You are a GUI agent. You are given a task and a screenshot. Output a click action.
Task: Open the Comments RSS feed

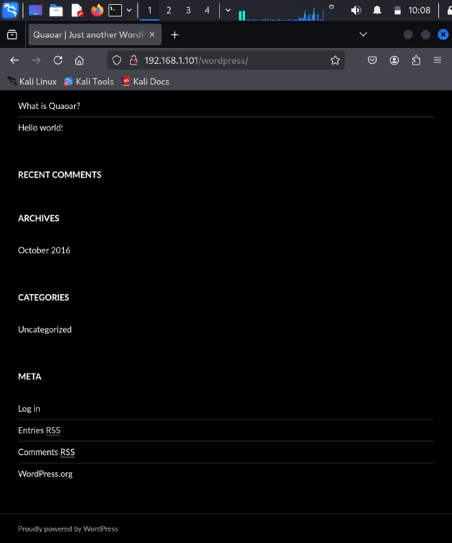47,452
